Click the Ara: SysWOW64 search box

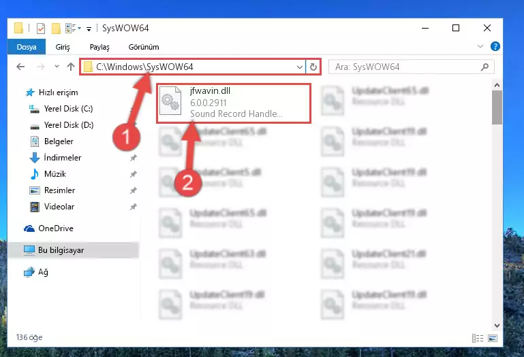(411, 67)
